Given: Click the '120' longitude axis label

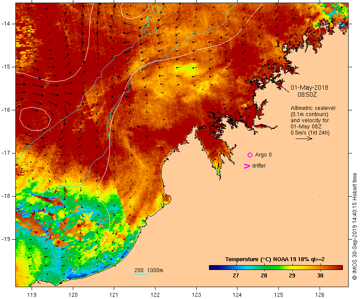Looking at the screenshot, I should click(73, 295).
